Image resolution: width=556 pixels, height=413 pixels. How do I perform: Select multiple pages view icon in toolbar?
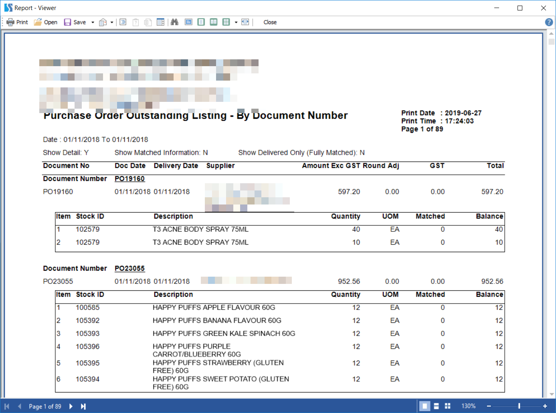[226, 22]
